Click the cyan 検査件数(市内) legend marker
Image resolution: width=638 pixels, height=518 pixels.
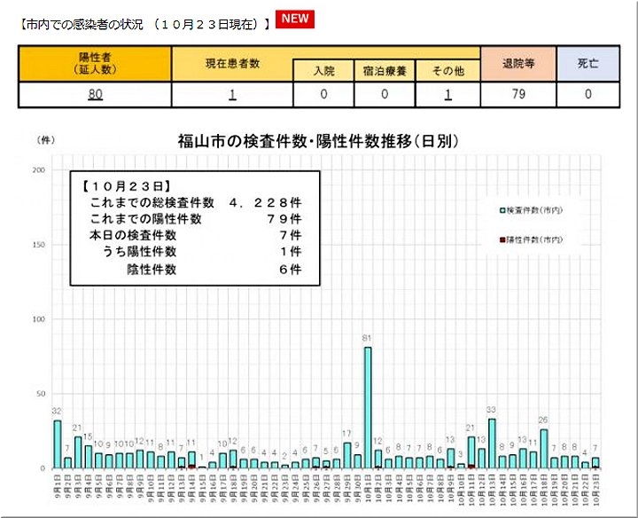point(502,210)
